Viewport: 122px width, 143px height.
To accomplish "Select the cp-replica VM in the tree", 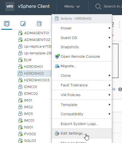I will 38,47.
